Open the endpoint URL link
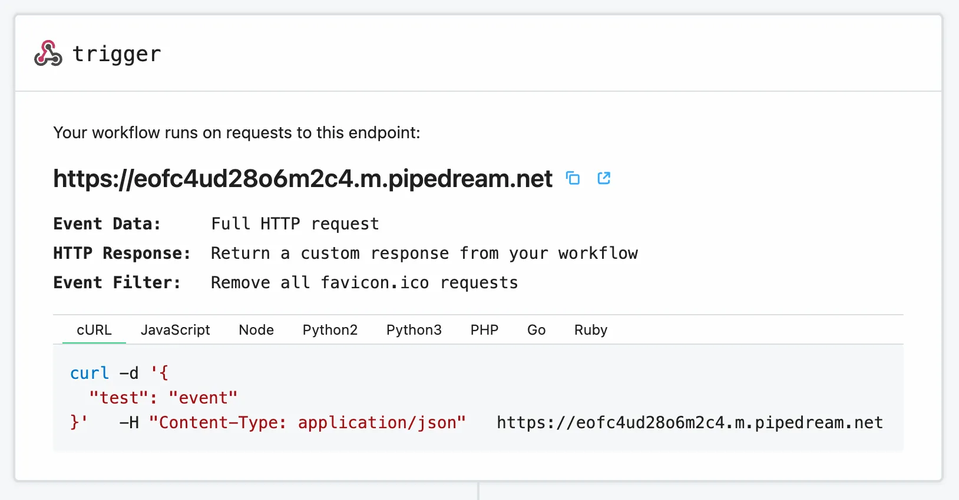959x500 pixels. point(302,178)
